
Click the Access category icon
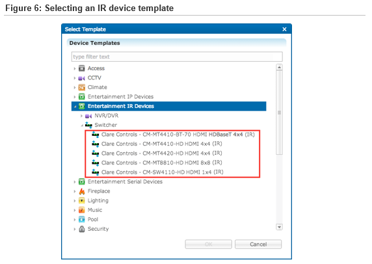click(81, 68)
